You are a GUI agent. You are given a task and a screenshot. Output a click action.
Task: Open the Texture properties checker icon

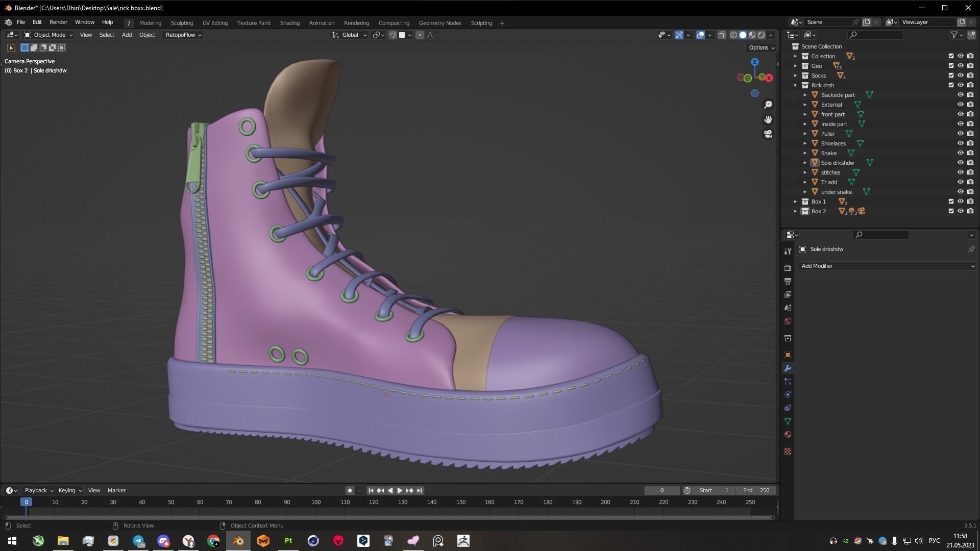[788, 452]
